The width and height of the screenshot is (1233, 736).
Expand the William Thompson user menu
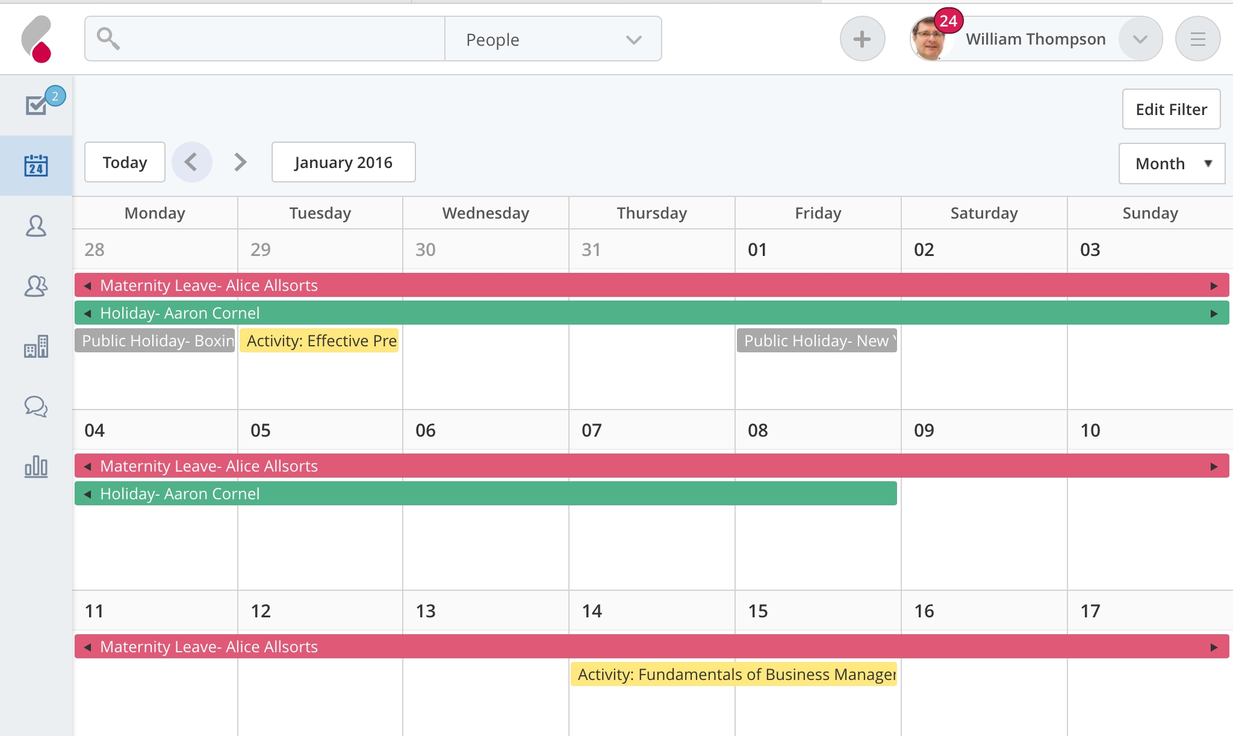1140,39
